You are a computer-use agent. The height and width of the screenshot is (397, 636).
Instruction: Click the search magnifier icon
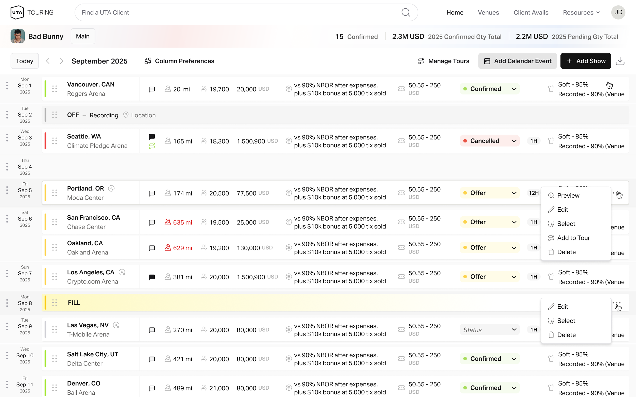406,12
